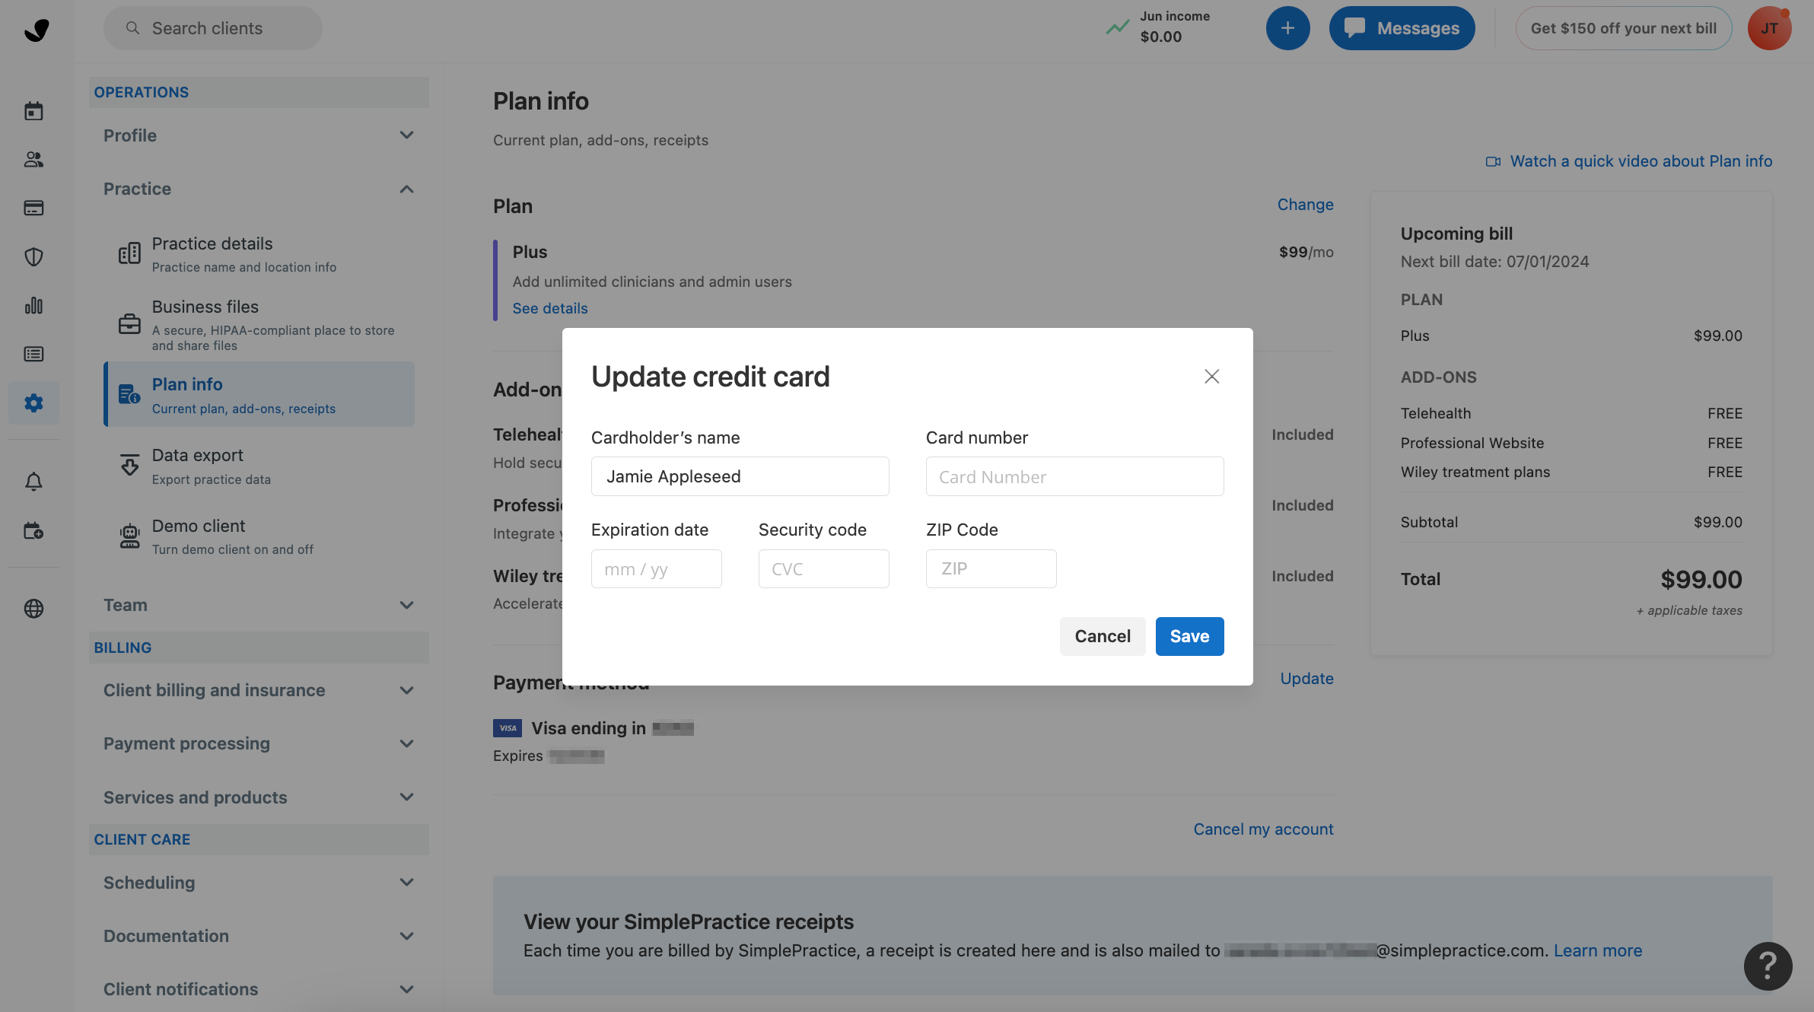Image resolution: width=1814 pixels, height=1012 pixels.
Task: Click Change plan link
Action: coord(1305,205)
